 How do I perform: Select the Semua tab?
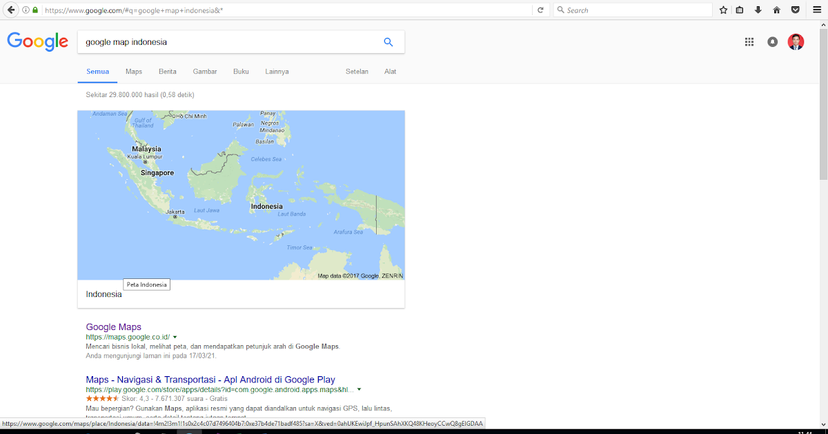coord(97,72)
